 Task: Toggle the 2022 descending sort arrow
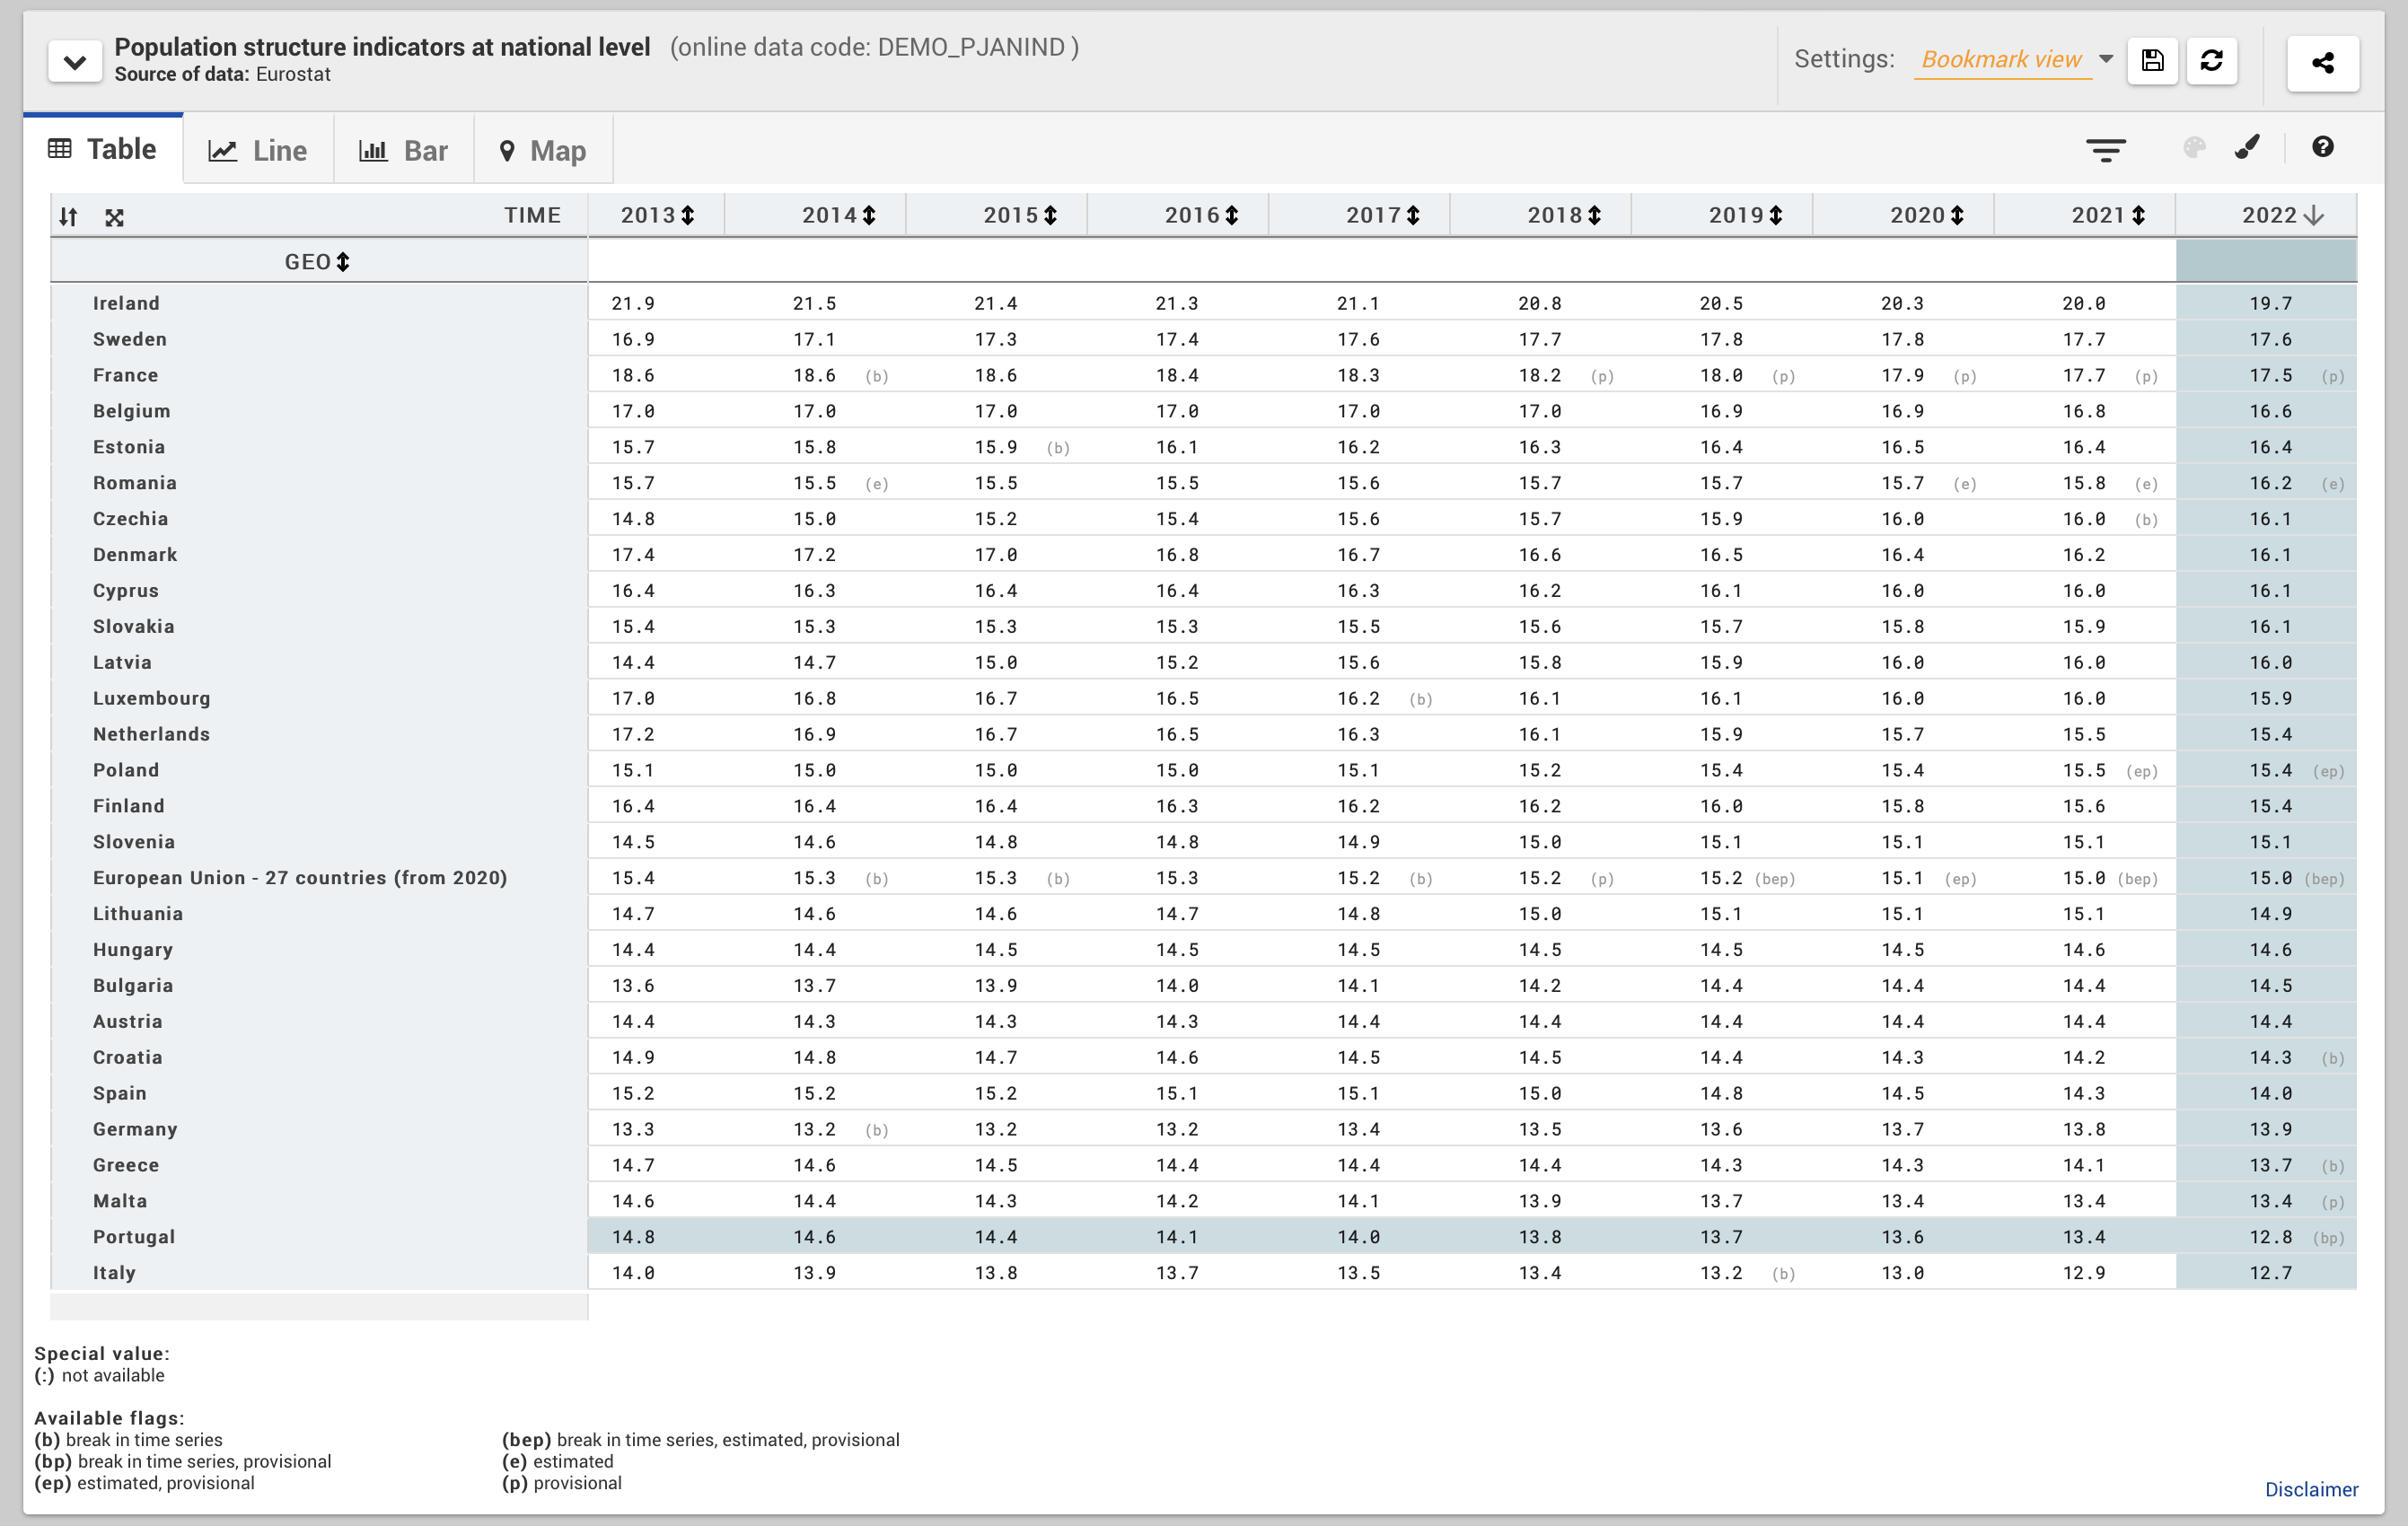tap(2313, 215)
